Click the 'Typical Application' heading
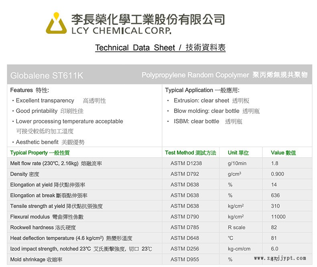 (x=202, y=90)
